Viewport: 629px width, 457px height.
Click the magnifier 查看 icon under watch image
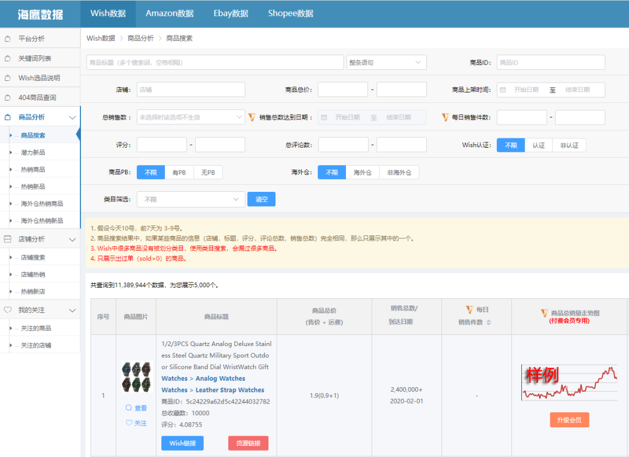click(x=129, y=408)
